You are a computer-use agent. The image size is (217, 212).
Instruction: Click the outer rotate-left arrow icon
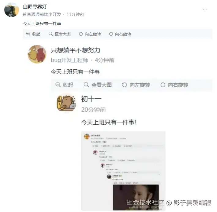(x=81, y=34)
